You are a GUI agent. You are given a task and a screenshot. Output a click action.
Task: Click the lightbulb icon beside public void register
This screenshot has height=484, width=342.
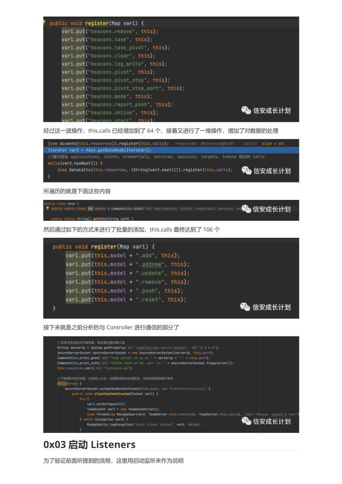point(44,22)
